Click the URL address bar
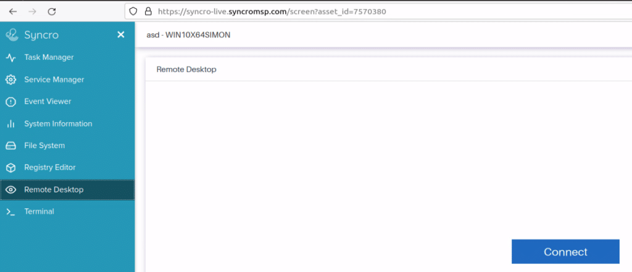This screenshot has height=272, width=632. (378, 12)
